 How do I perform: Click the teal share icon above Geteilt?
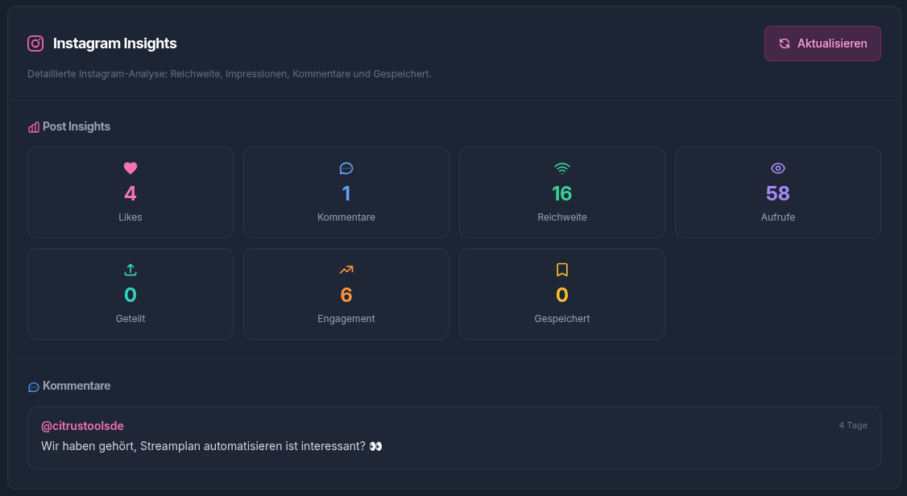tap(130, 270)
